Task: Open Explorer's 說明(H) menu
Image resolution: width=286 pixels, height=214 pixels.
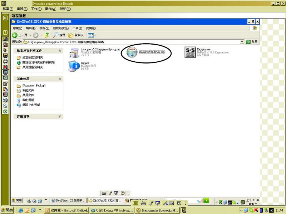Action: pos(91,28)
